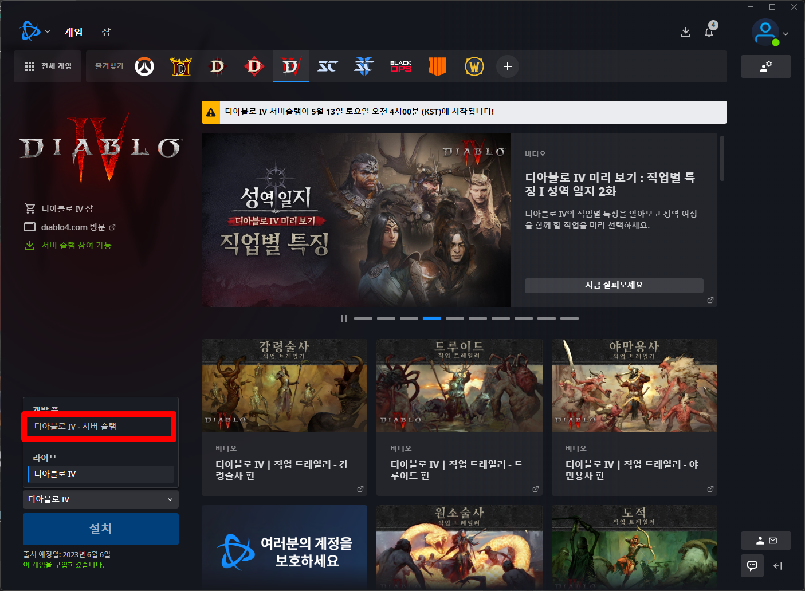Select the Diablo III icon
Viewport: 805px width, 591px height.
pyautogui.click(x=217, y=66)
